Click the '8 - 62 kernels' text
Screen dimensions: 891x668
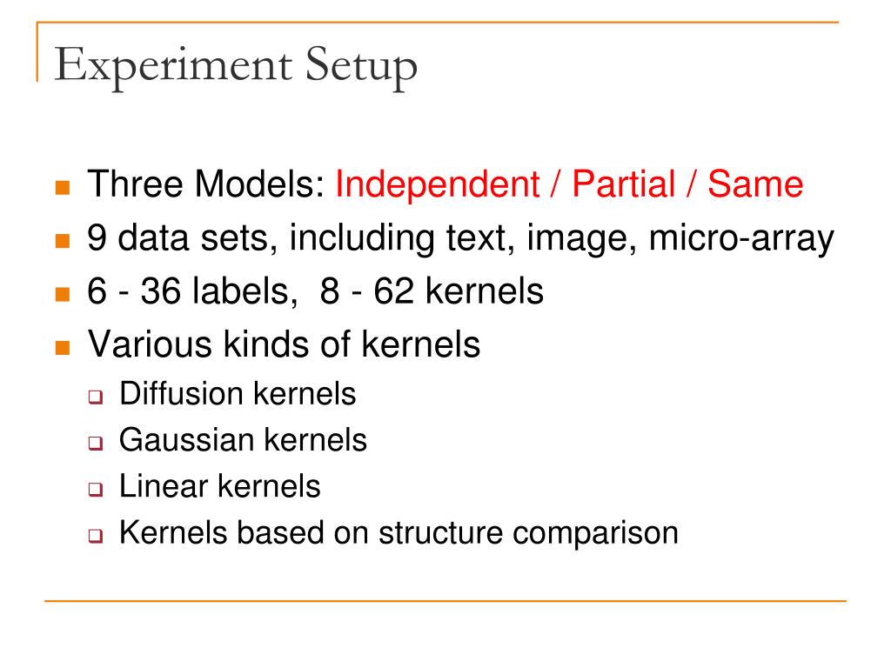pos(432,291)
